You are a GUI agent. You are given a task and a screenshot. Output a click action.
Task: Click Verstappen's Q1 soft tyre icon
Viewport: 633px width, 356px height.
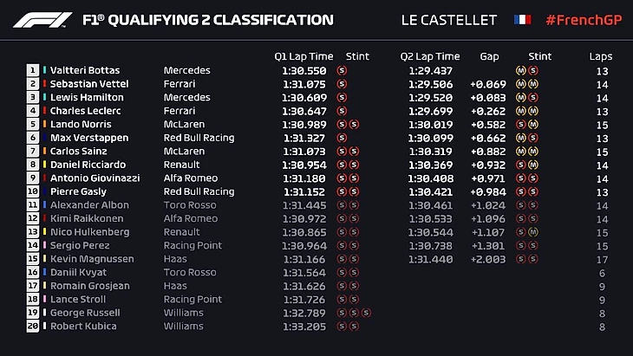(x=342, y=138)
